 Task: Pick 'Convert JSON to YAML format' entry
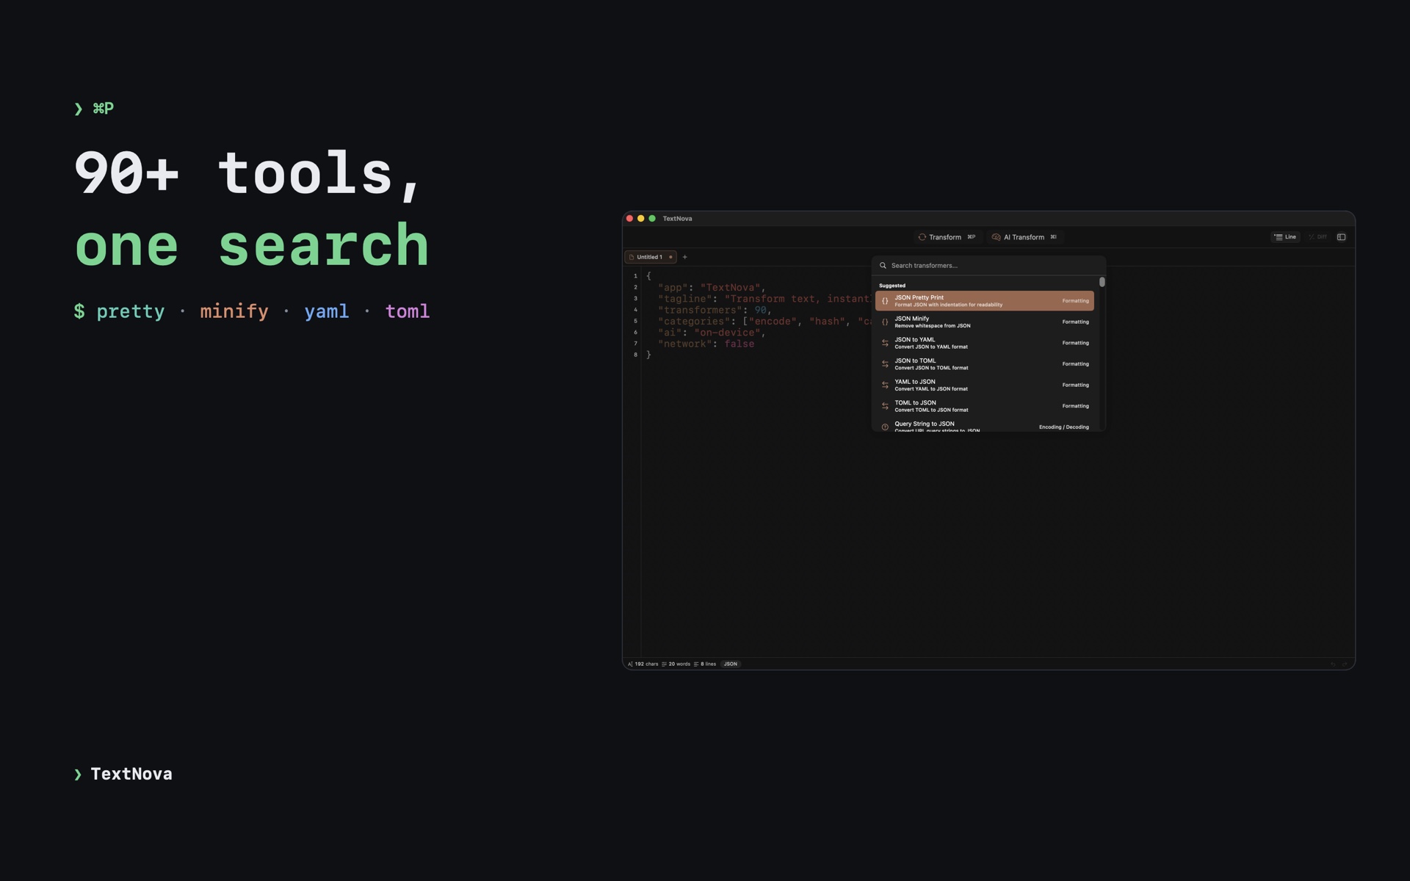coord(985,343)
